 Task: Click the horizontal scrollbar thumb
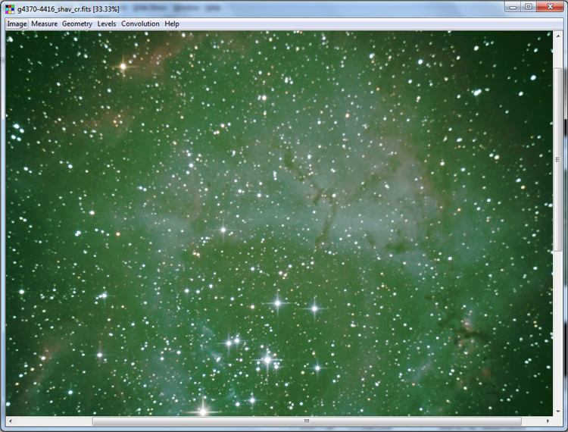pos(307,421)
